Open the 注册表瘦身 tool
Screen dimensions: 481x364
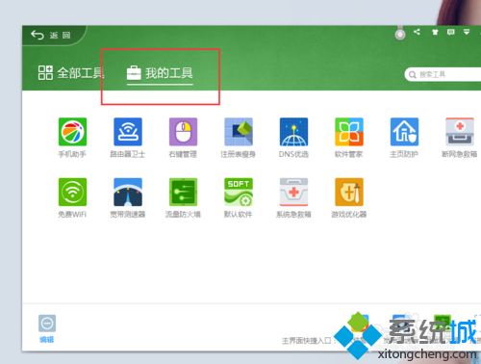pyautogui.click(x=239, y=132)
